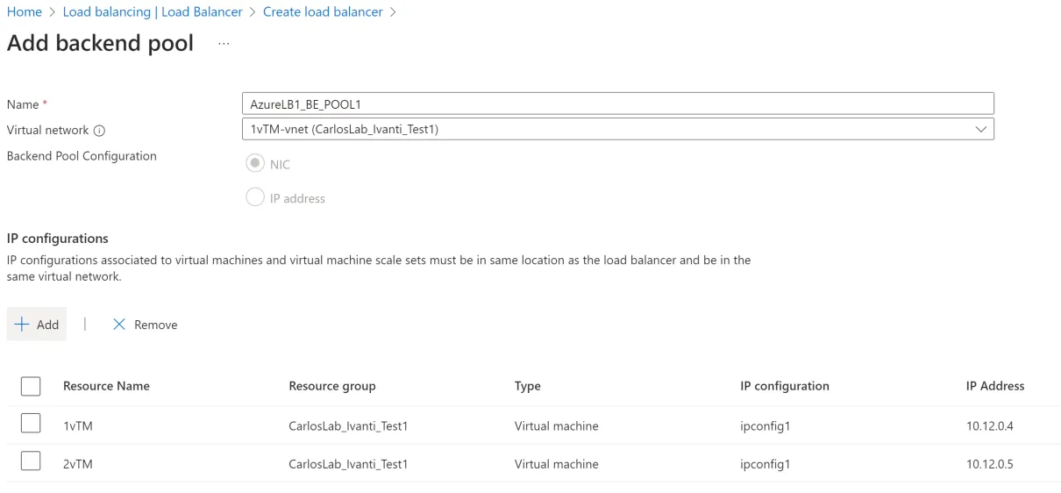
Task: Open Load balancing | Load Balancer breadcrumb
Action: tap(153, 12)
